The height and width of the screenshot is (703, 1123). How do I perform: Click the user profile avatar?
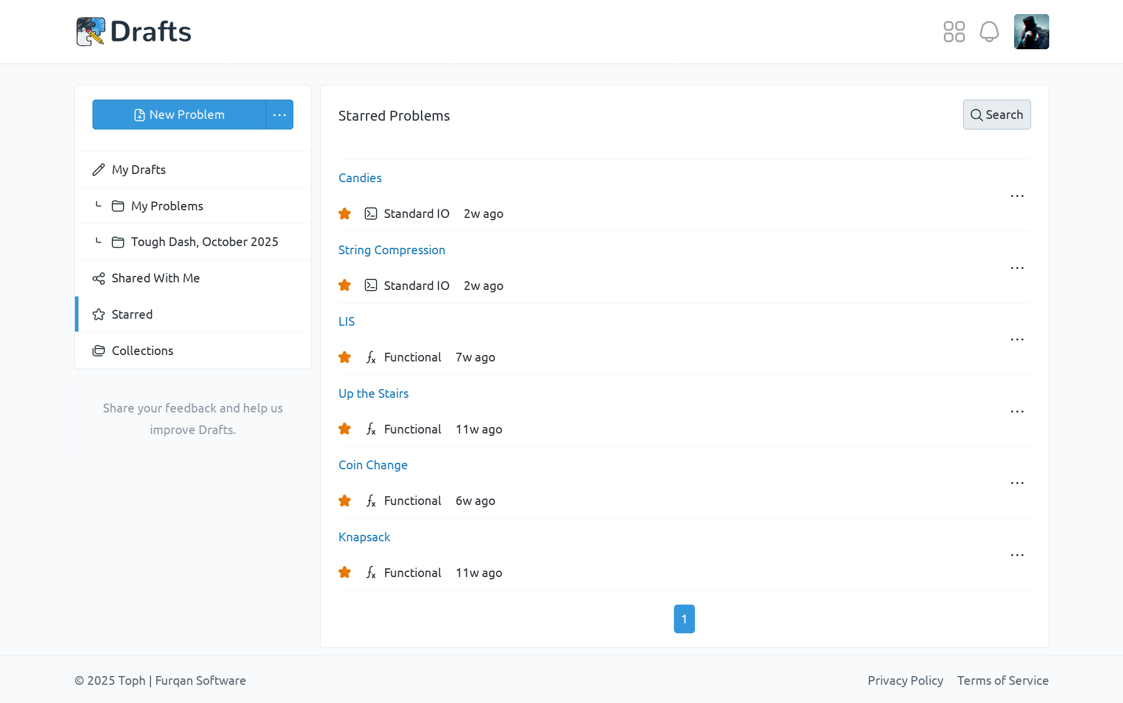(1031, 32)
